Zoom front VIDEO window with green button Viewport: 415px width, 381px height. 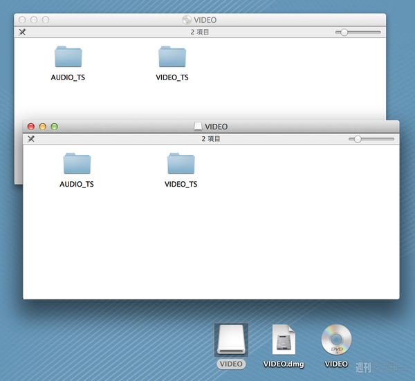pyautogui.click(x=54, y=127)
